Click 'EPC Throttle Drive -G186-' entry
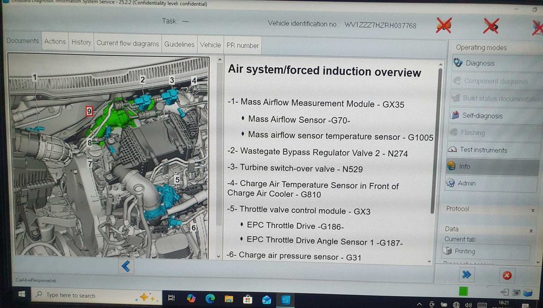 [x=295, y=226]
